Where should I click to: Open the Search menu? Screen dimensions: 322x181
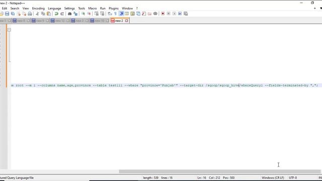[x=15, y=9]
